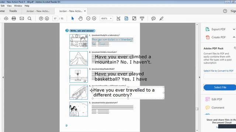Open the Help menu
236x132 pixels.
[x=27, y=6]
